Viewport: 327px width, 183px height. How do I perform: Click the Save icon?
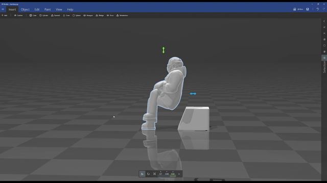308,9
